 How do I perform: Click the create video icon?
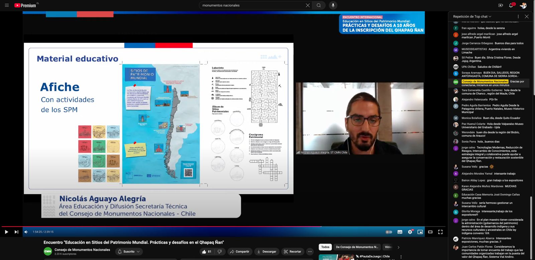(501, 5)
